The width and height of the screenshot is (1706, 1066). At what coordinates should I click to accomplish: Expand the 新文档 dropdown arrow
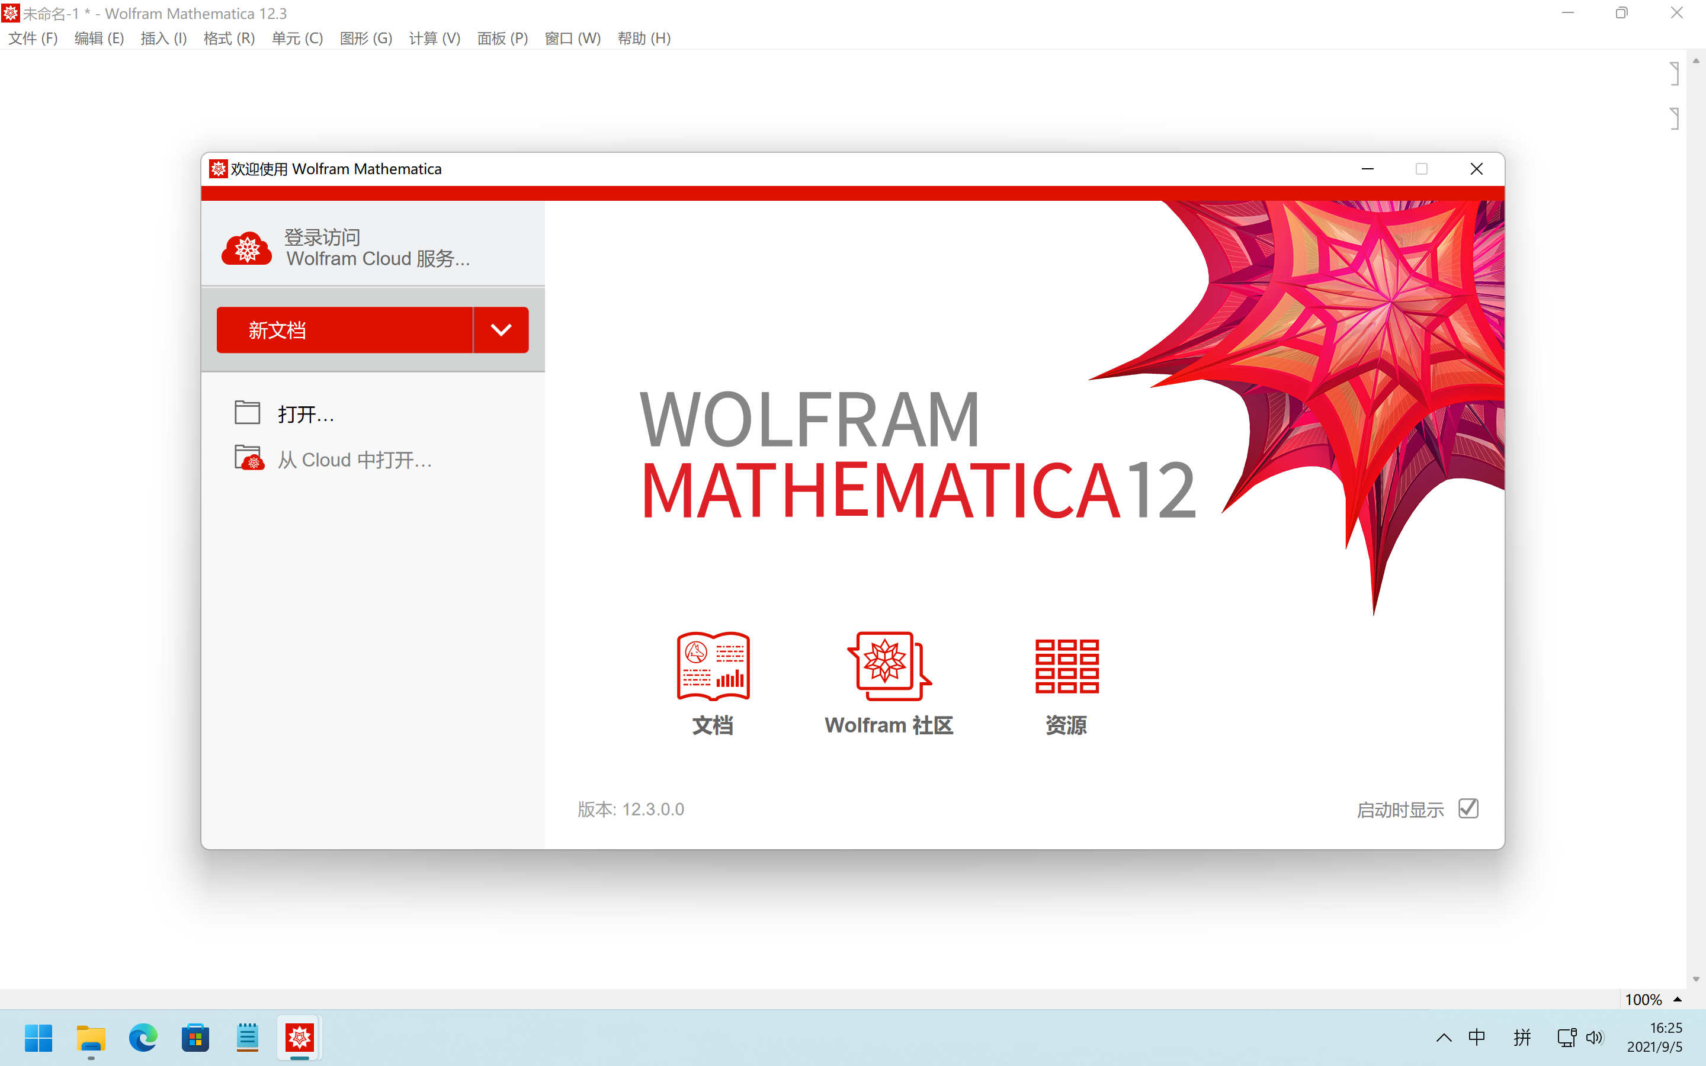(501, 329)
